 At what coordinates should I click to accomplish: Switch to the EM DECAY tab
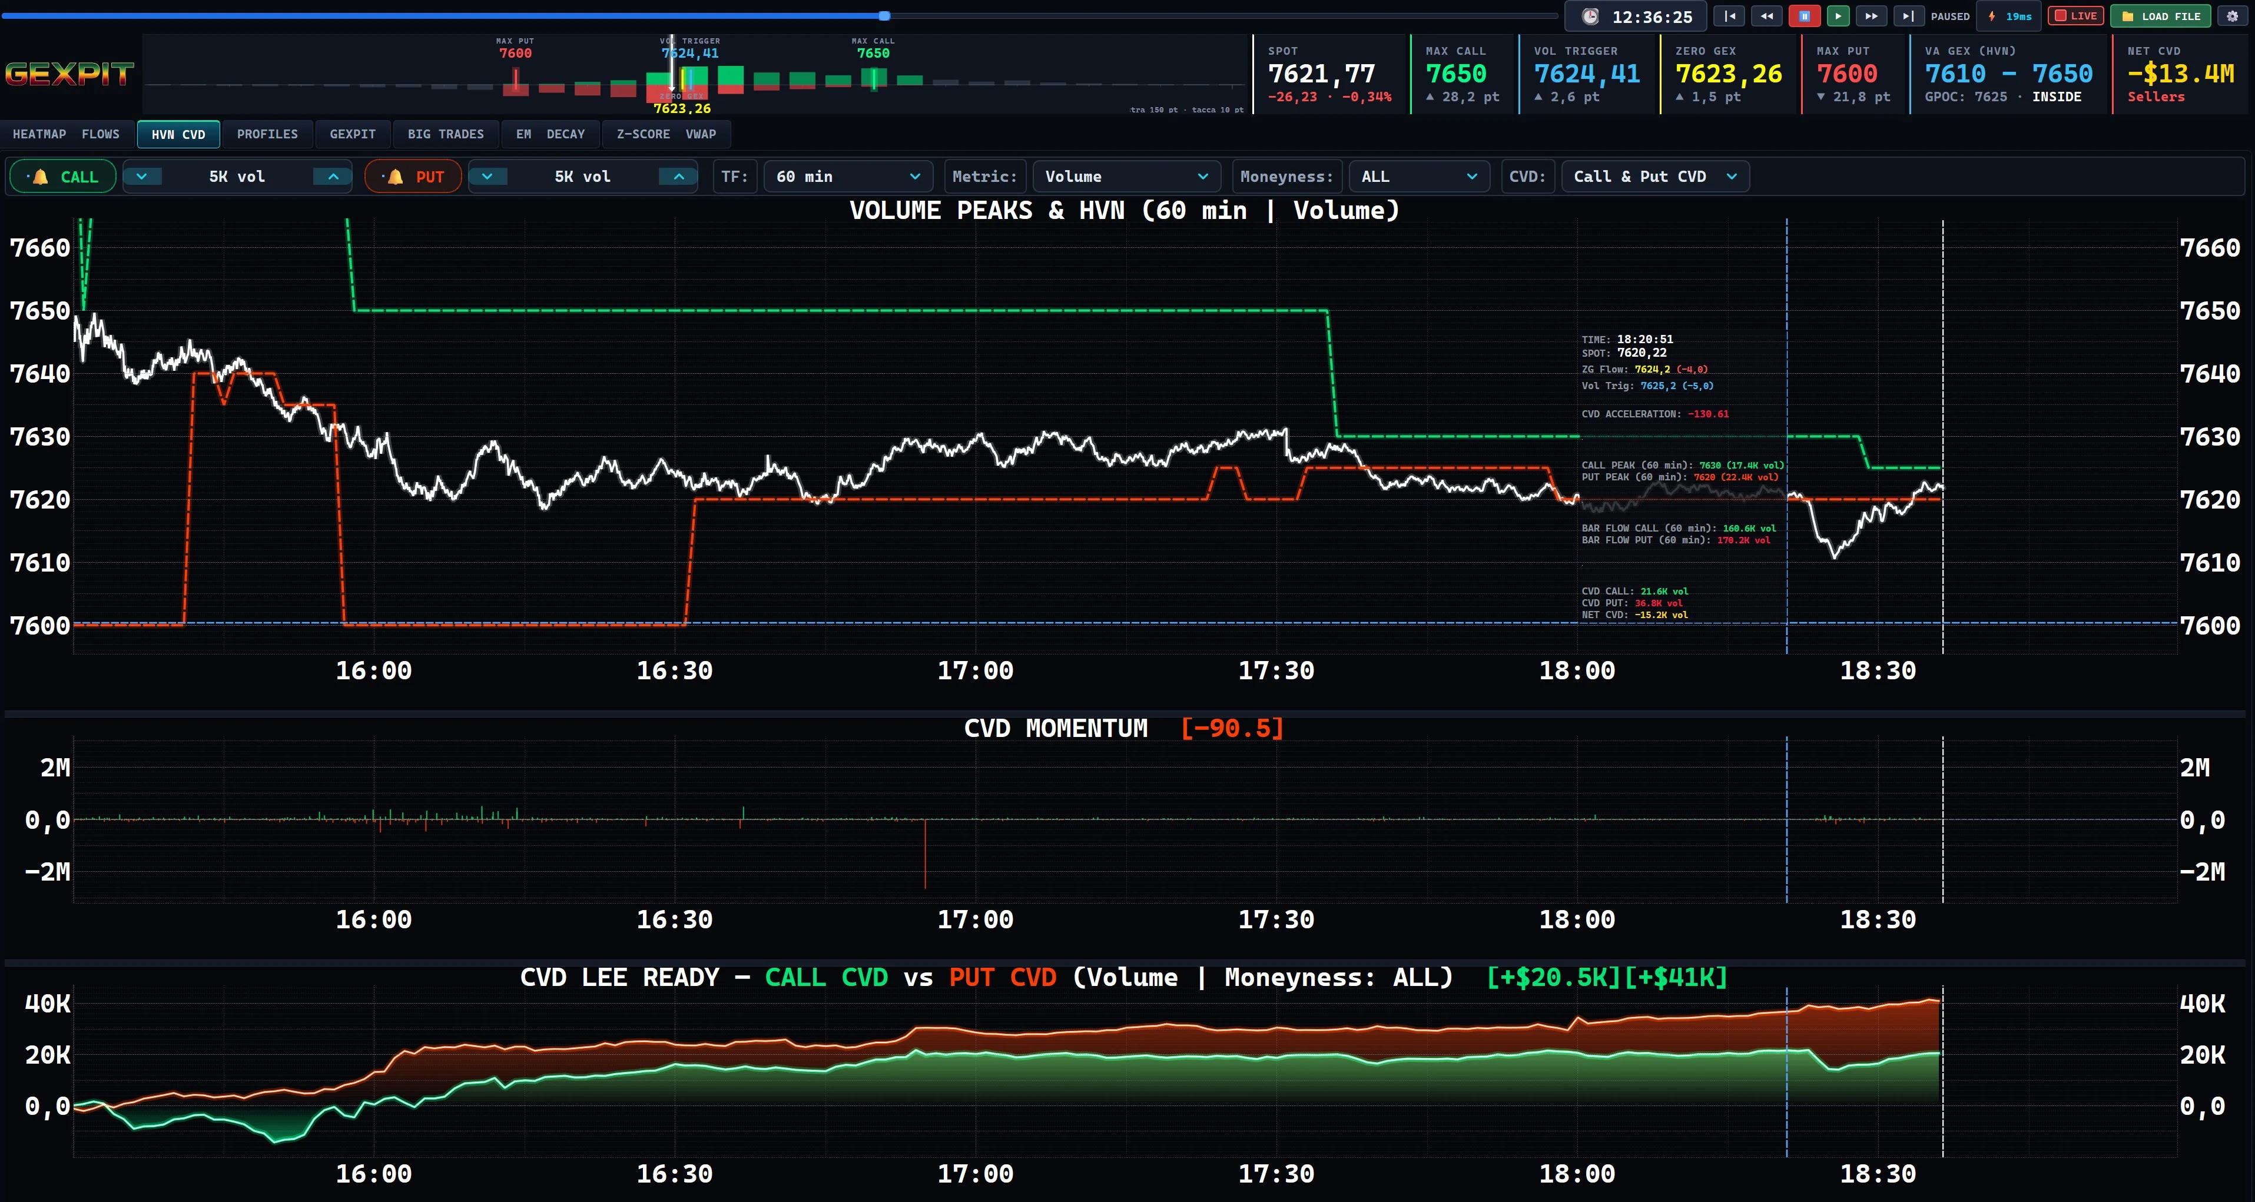(551, 134)
